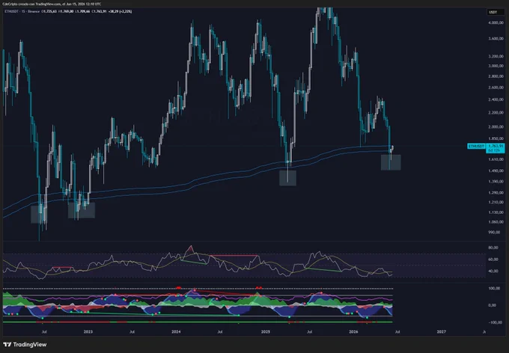The height and width of the screenshot is (353, 509).
Task: Click the 2.800,00 price axis label
Action: point(496,76)
